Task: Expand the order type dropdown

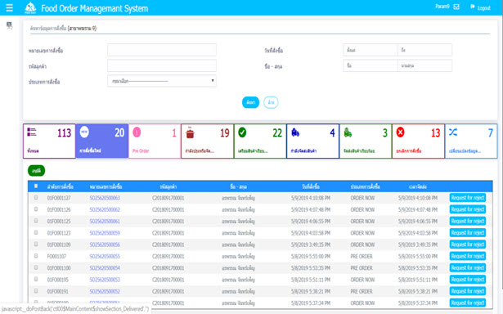Action: (x=162, y=81)
